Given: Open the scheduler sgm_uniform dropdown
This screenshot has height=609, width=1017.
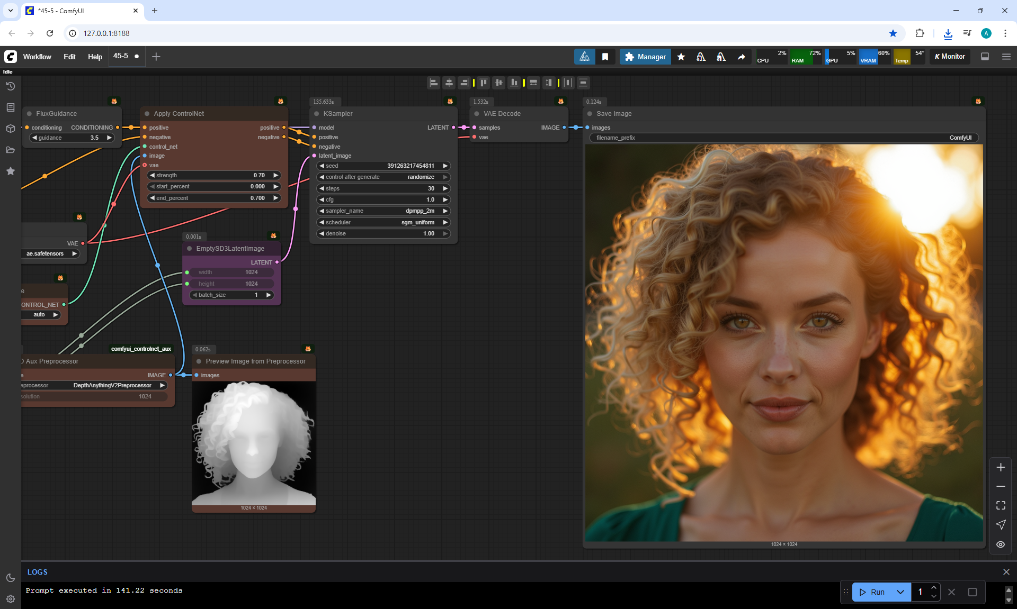Looking at the screenshot, I should [x=383, y=222].
